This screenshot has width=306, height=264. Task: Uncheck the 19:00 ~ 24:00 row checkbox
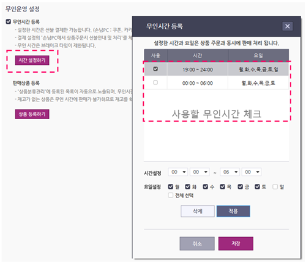(x=155, y=69)
